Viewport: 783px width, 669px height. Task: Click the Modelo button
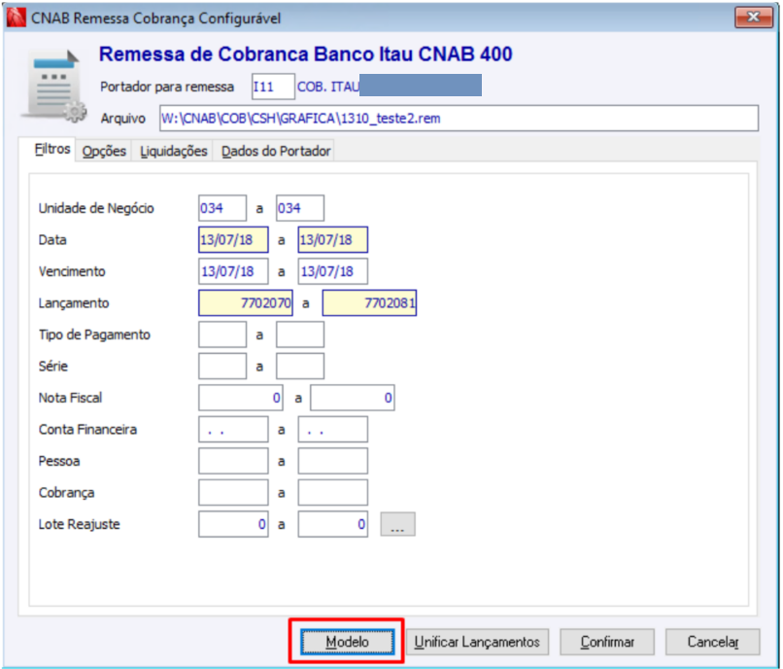pyautogui.click(x=347, y=642)
